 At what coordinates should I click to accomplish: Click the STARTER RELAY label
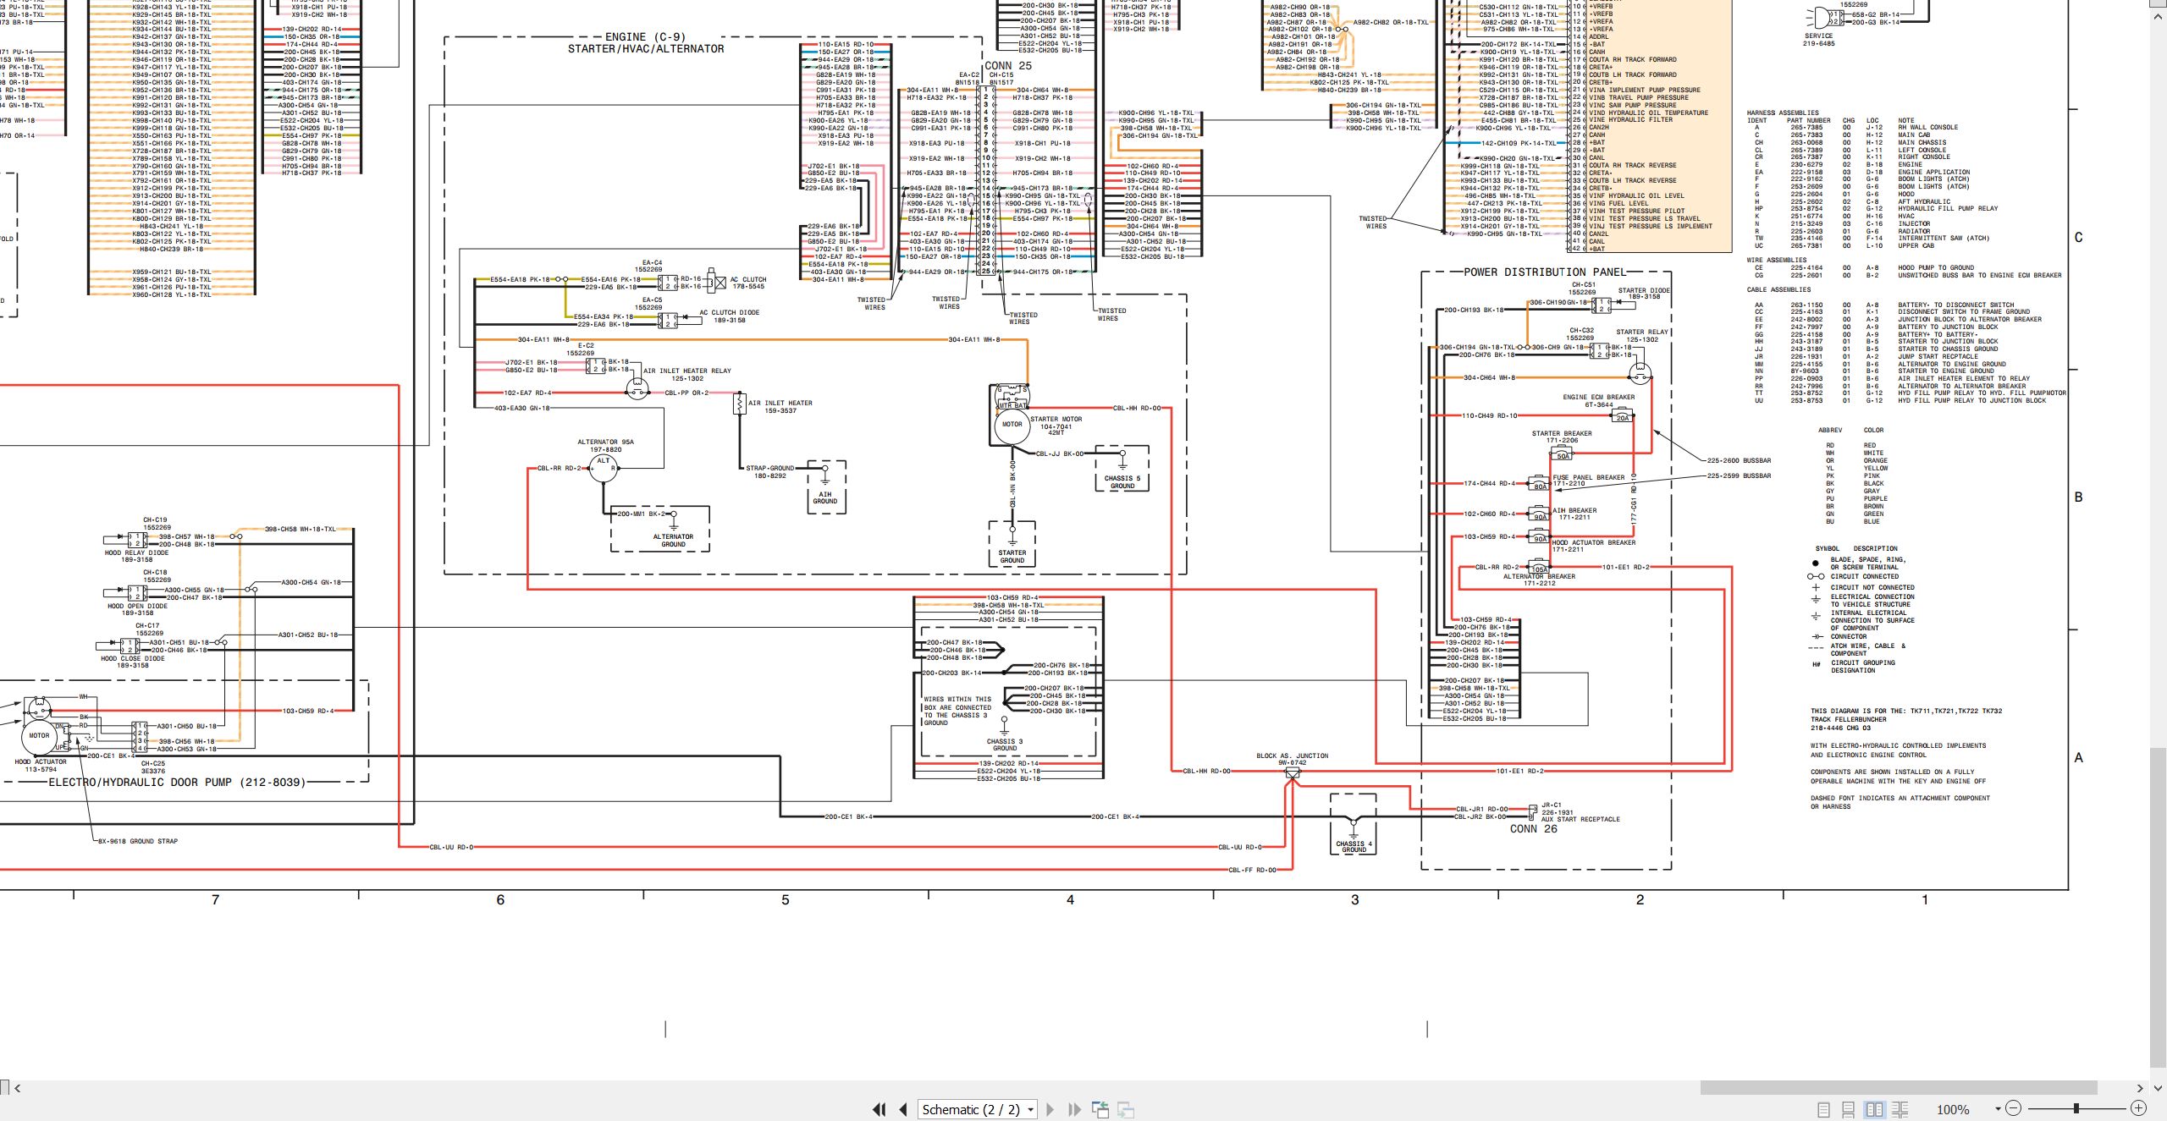coord(1642,332)
